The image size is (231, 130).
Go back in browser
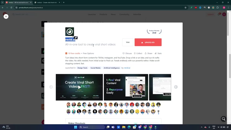(3, 8)
